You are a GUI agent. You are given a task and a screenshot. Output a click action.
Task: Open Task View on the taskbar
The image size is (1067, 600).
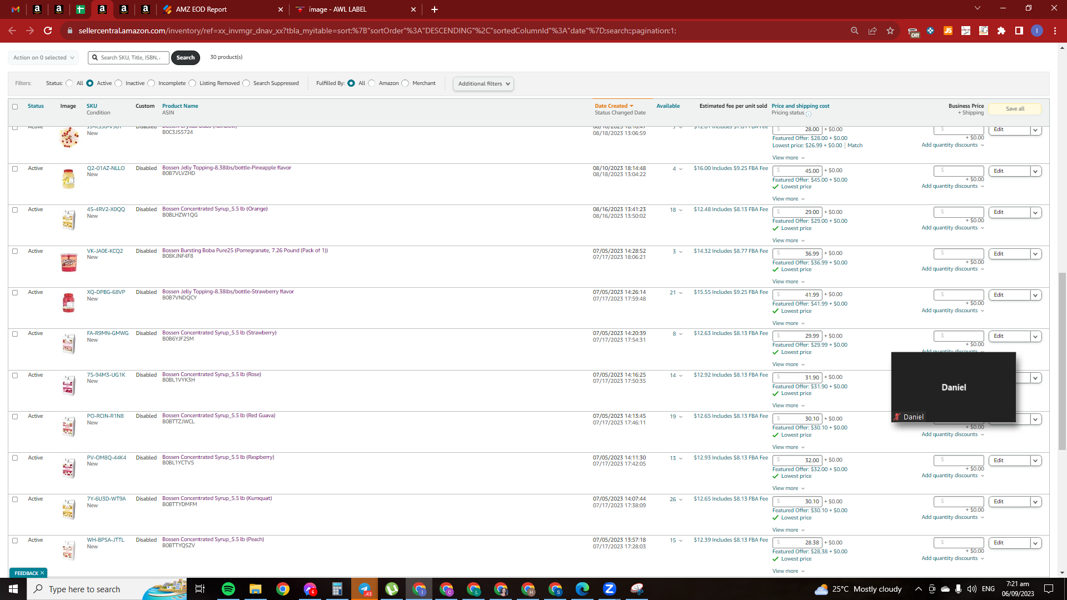[x=200, y=589]
